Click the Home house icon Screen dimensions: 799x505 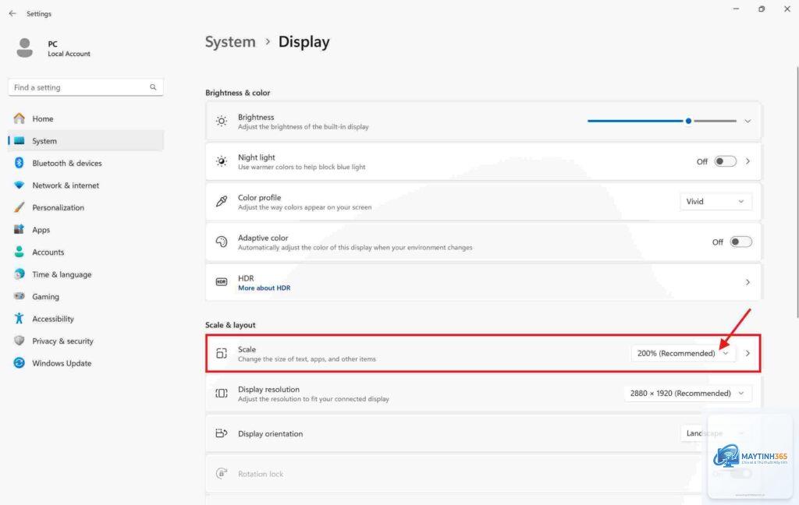click(20, 118)
